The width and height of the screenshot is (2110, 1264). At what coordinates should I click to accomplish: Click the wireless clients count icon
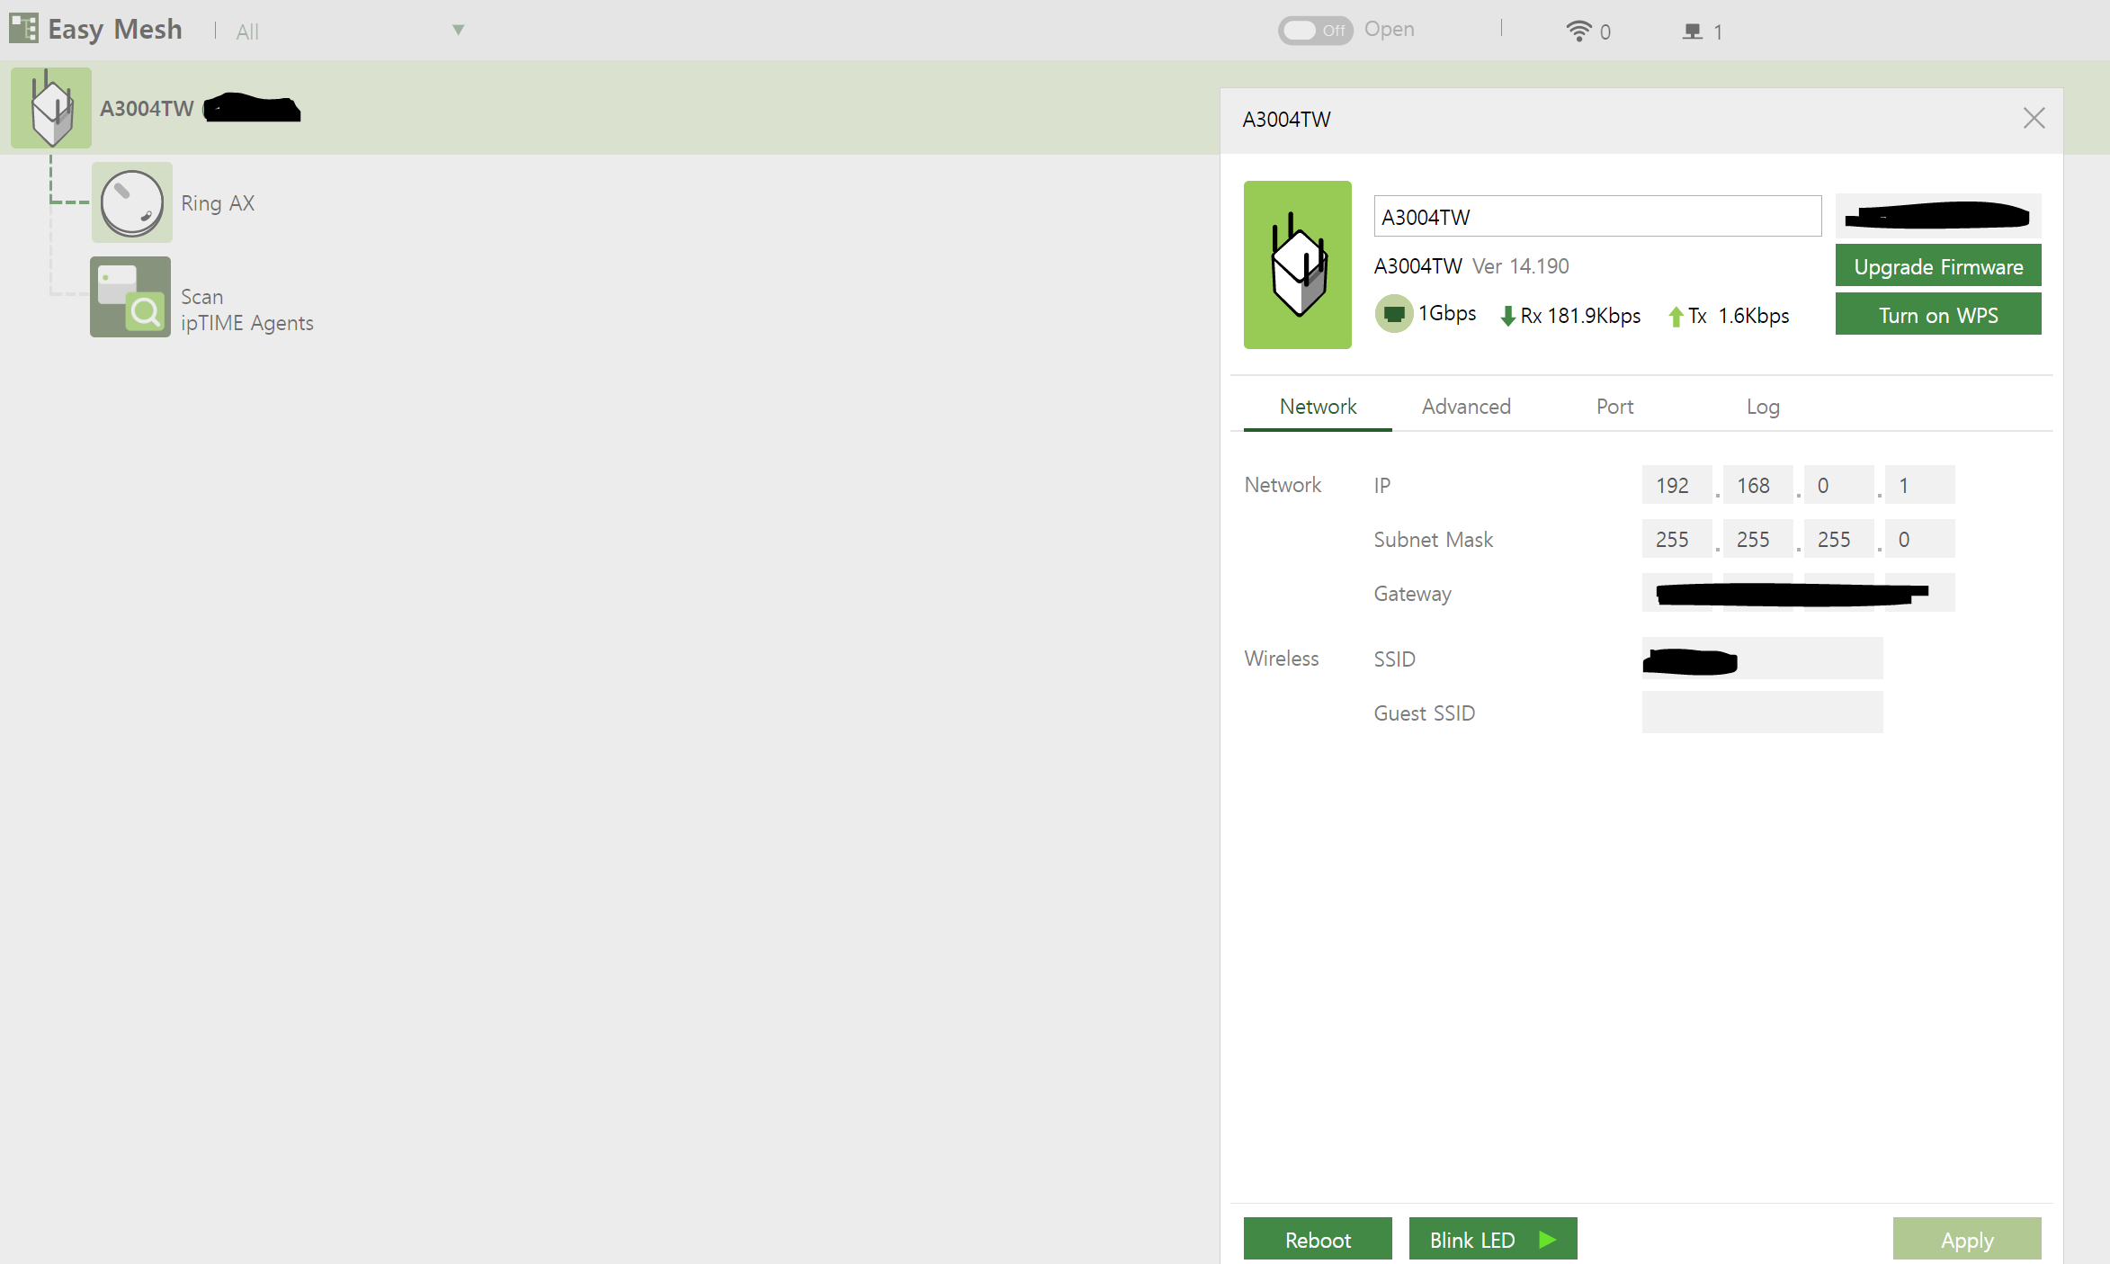pyautogui.click(x=1578, y=31)
